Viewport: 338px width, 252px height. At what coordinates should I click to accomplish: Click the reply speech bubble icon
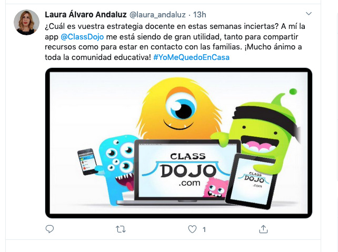[x=49, y=229]
